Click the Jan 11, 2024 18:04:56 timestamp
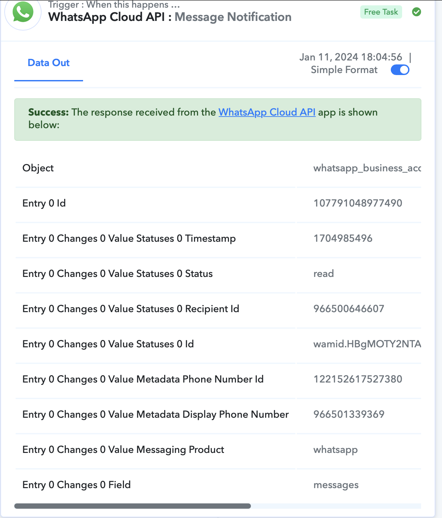This screenshot has width=442, height=518. click(351, 57)
